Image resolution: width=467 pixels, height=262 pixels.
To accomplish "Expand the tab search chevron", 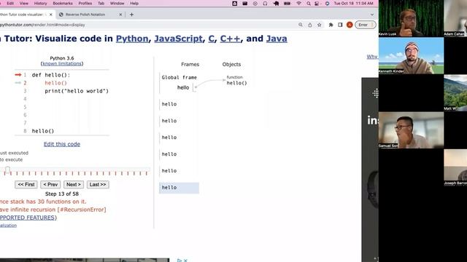I will (372, 15).
